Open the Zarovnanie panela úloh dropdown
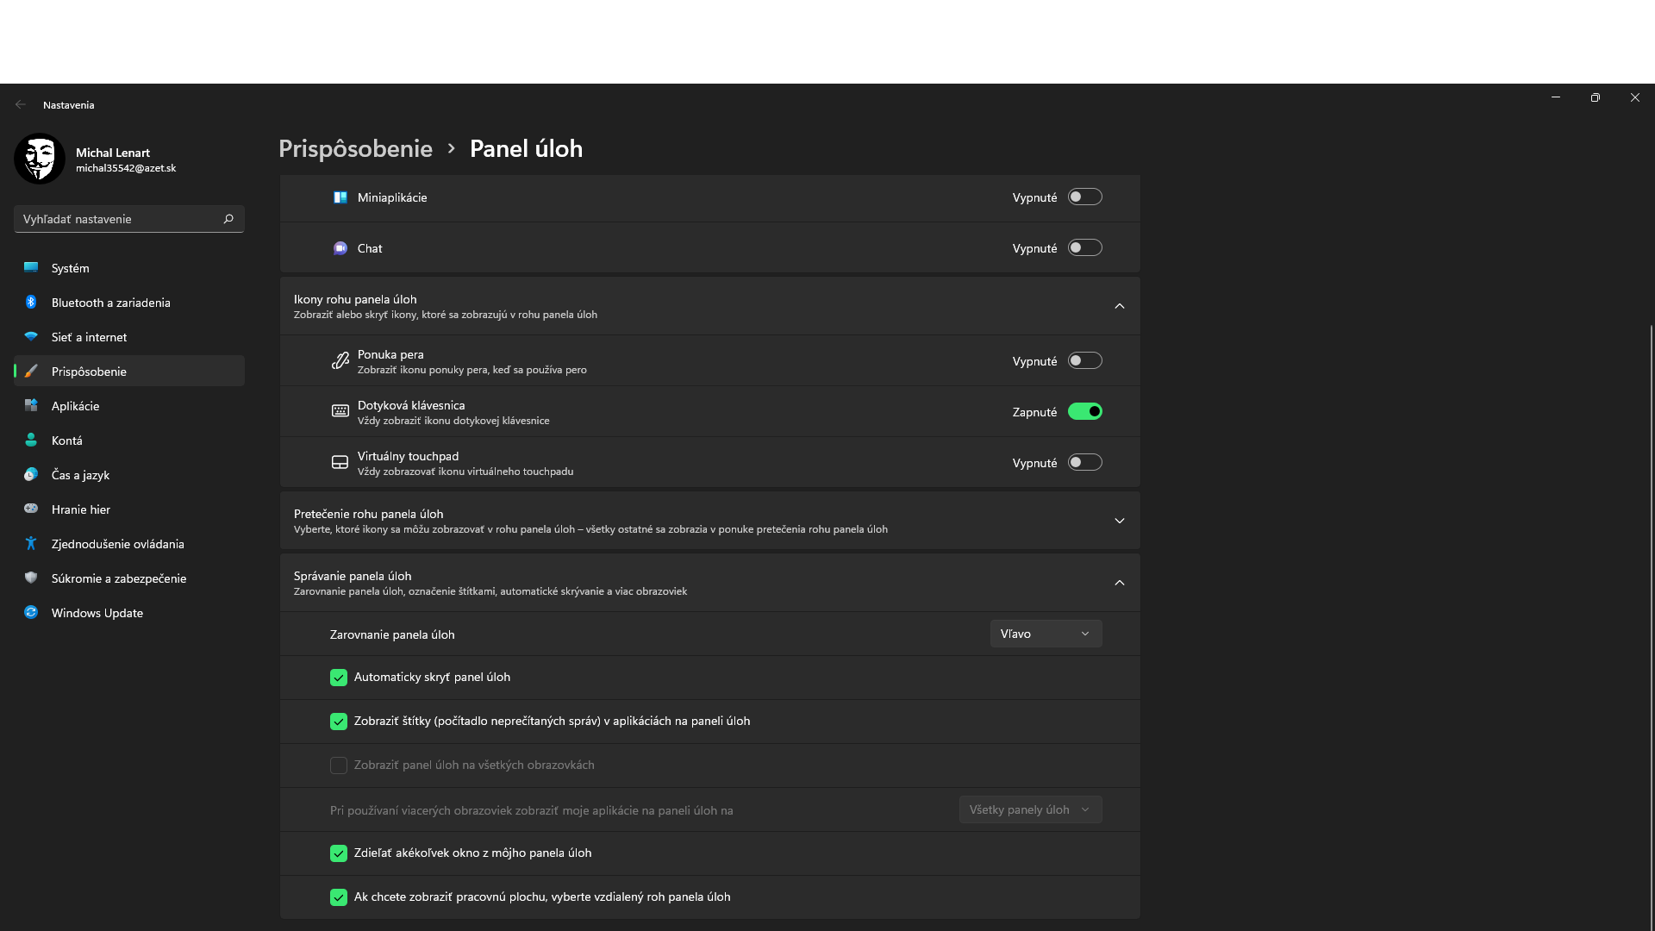1655x931 pixels. (1046, 634)
